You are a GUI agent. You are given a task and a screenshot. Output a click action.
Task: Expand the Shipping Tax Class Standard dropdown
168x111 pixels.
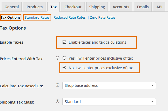point(109,101)
